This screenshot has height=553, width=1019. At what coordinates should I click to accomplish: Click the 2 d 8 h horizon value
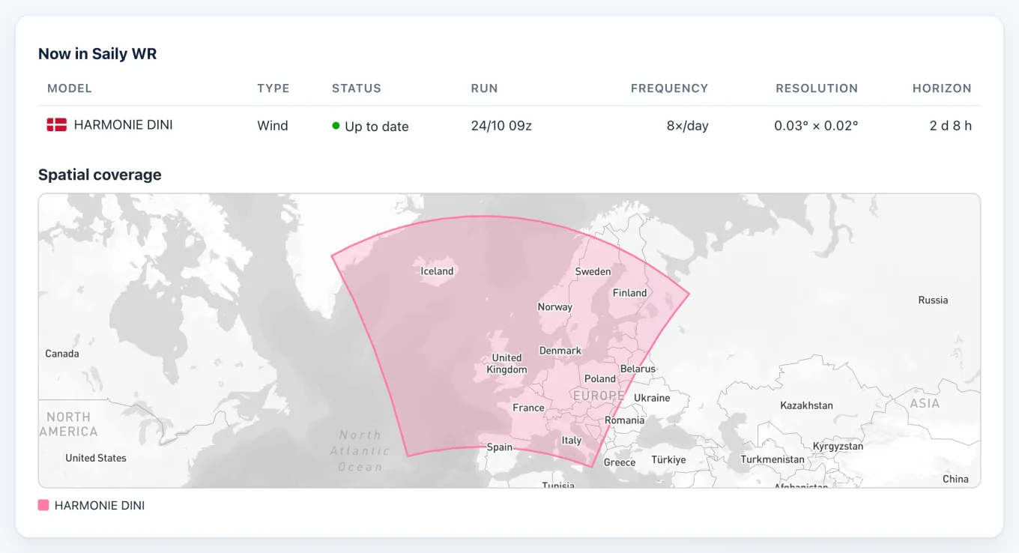pyautogui.click(x=951, y=126)
